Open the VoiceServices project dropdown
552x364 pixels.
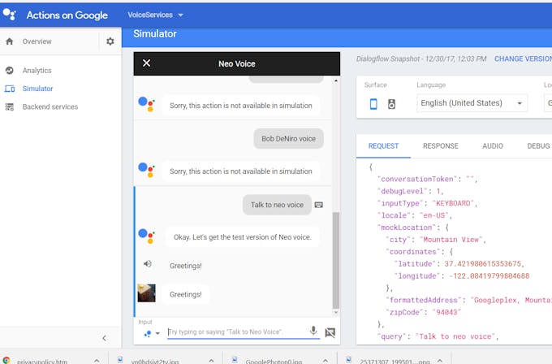[x=155, y=15]
